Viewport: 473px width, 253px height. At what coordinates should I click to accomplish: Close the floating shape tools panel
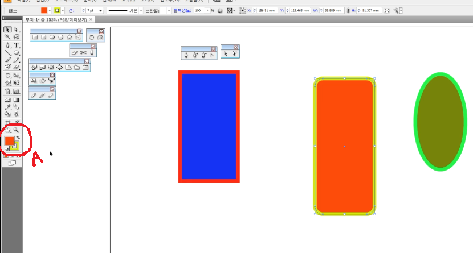pos(79,31)
